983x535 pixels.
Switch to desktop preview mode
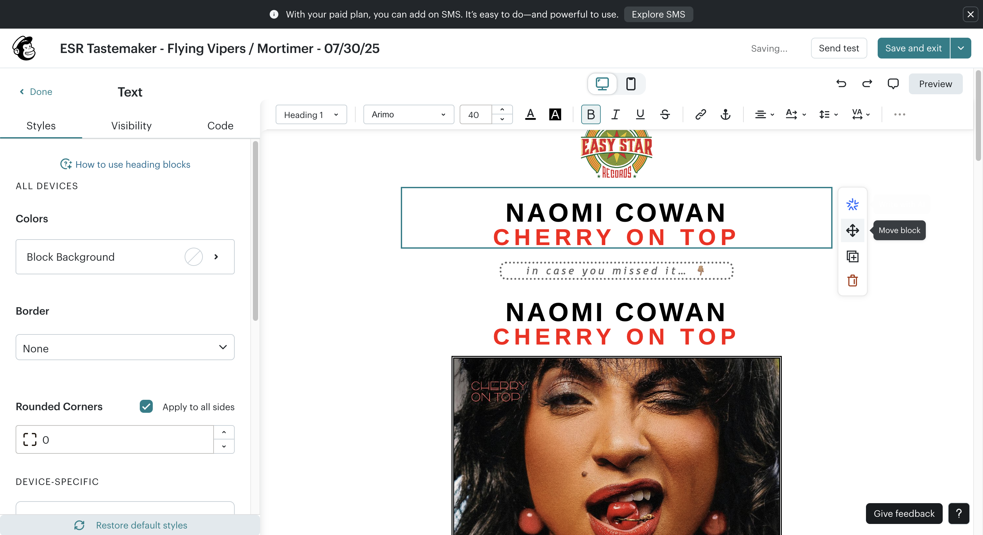point(602,84)
